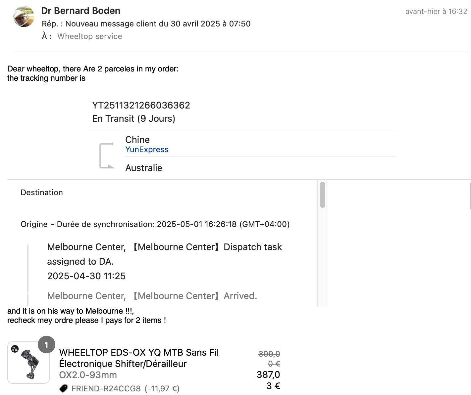
Task: Click the tracking panel scrollbar thumb
Action: coord(323,195)
